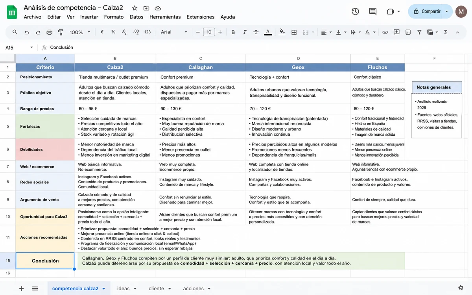The height and width of the screenshot is (295, 472).
Task: Open the Google Sheets home icon
Action: (12, 12)
